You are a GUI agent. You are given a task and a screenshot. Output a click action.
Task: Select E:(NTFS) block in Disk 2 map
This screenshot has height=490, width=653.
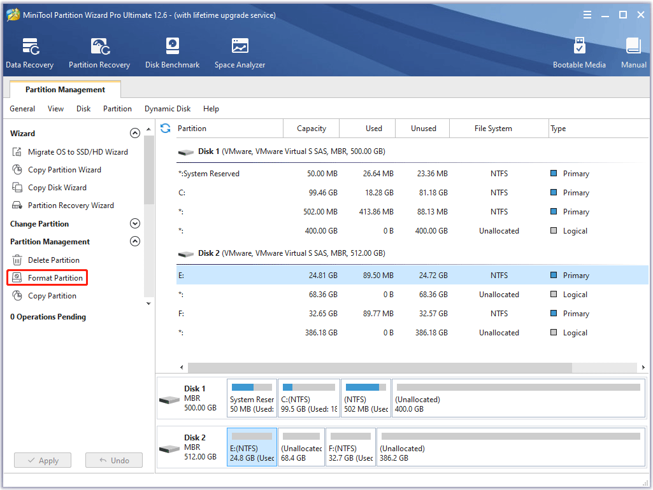click(x=252, y=447)
